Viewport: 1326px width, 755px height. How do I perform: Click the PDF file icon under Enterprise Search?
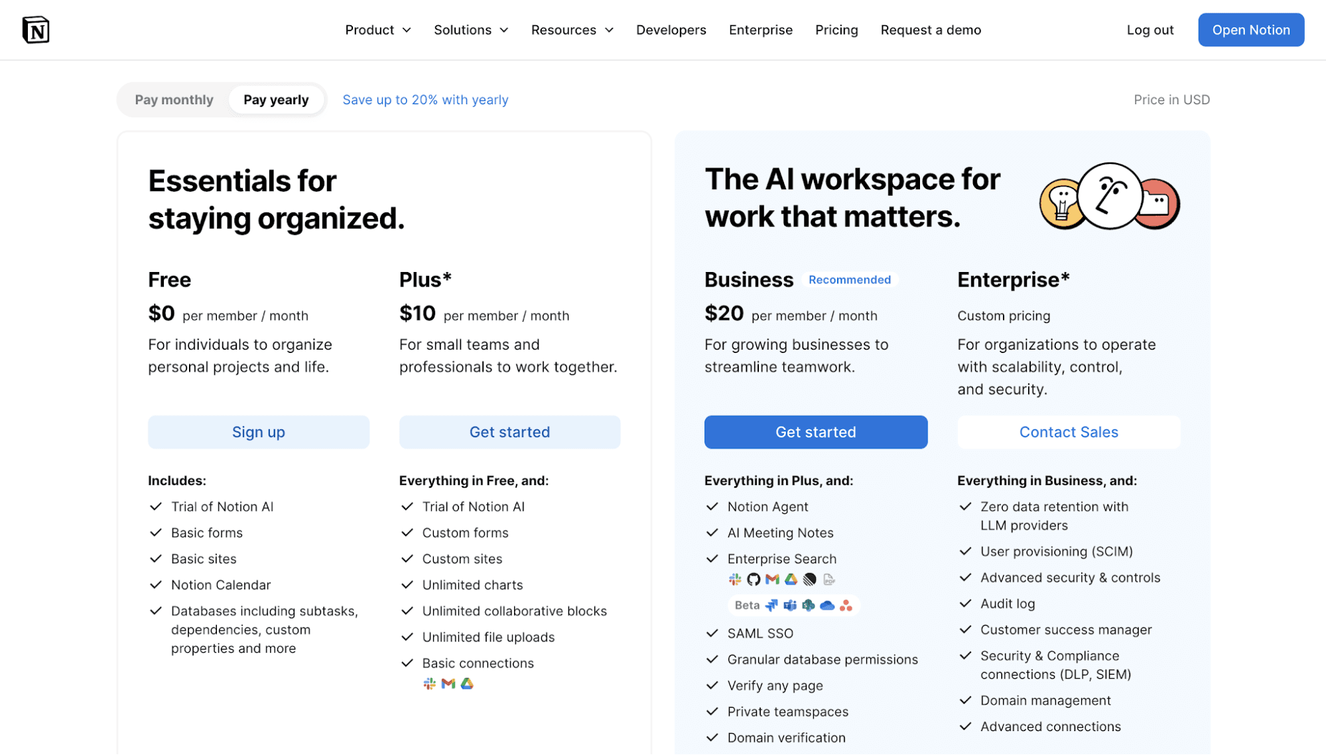829,580
